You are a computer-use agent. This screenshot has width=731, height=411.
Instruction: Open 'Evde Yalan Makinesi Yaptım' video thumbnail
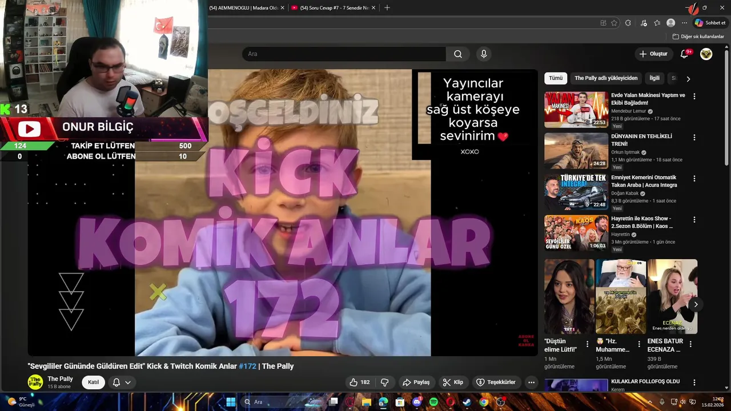(576, 110)
